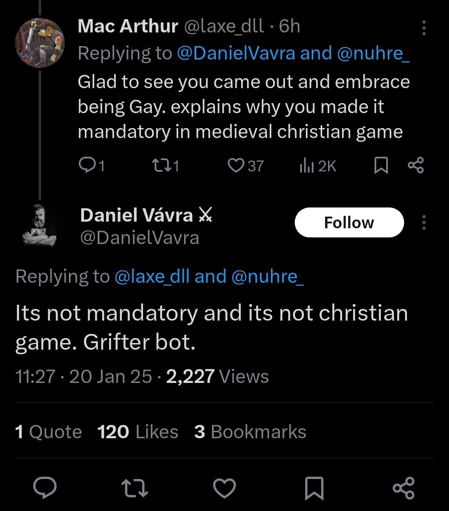449x511 pixels.
Task: Bookmark Mac Arthur's tweet
Action: 381,166
